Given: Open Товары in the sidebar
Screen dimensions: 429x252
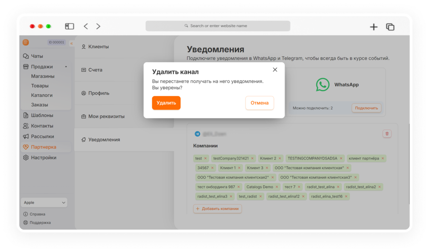Looking at the screenshot, I should (40, 86).
